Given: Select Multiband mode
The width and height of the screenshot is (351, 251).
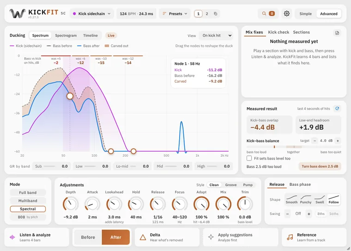Looking at the screenshot, I should [28, 201].
